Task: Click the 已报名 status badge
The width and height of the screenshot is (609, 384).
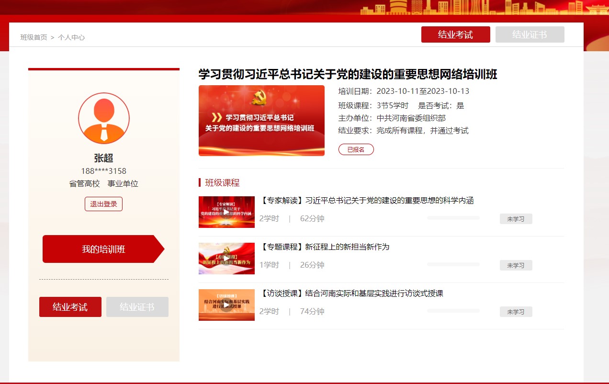Action: 356,149
